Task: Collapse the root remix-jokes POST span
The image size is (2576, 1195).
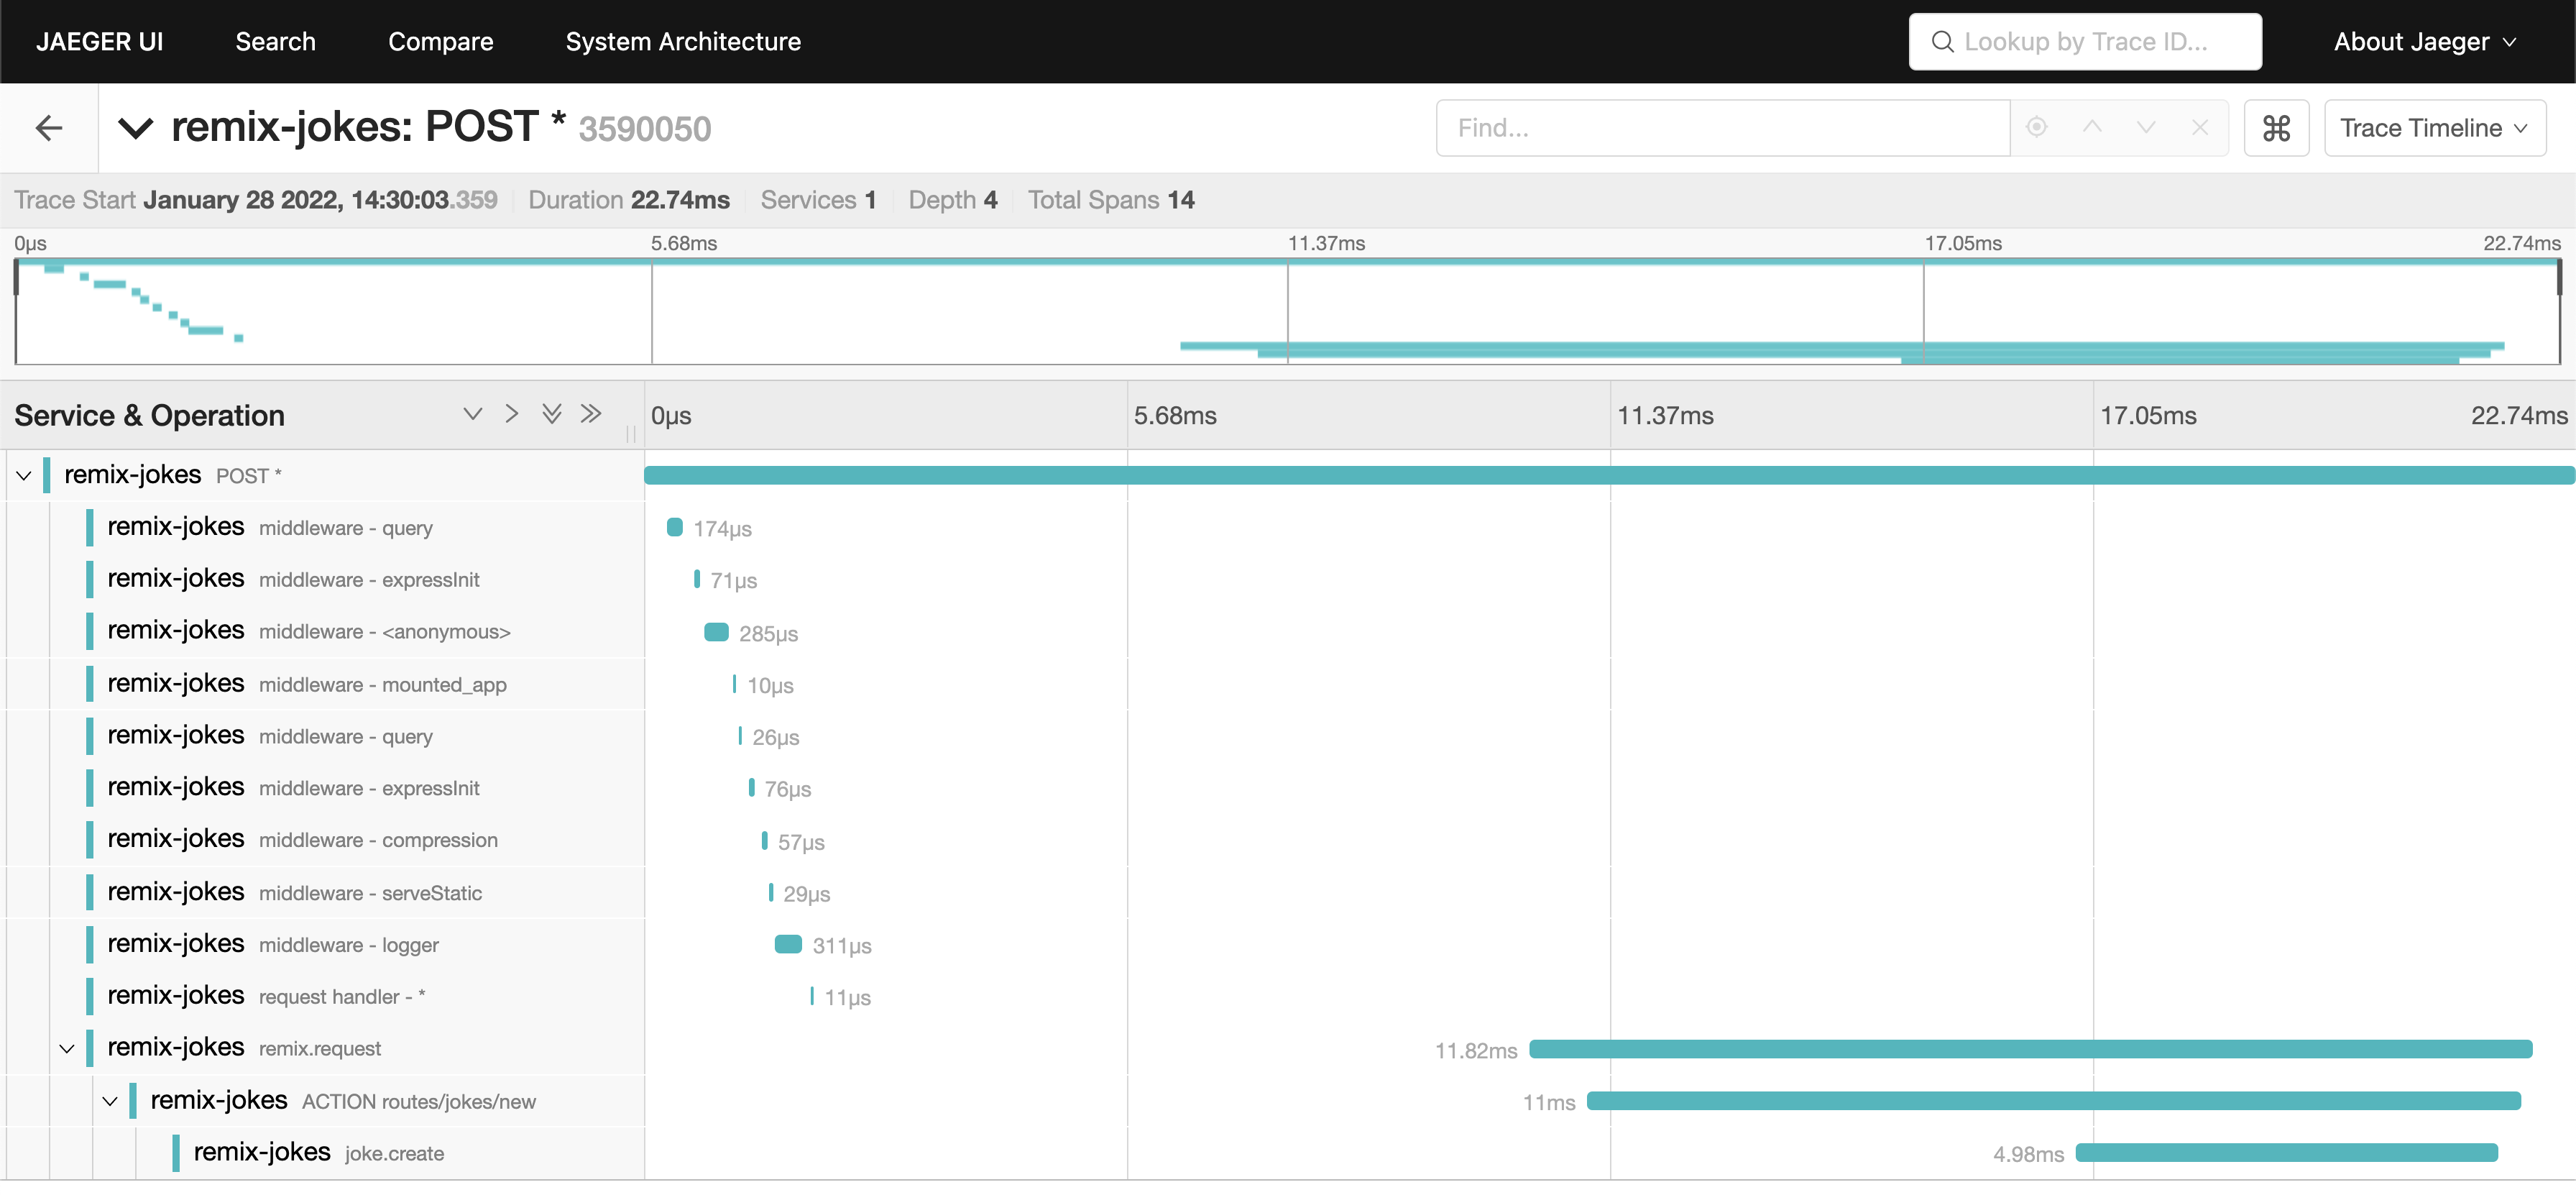Action: pos(24,476)
